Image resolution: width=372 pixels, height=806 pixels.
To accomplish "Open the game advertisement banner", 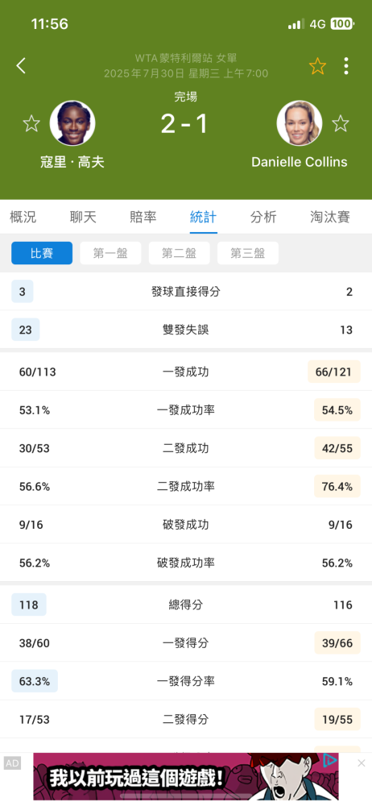I will [186, 777].
